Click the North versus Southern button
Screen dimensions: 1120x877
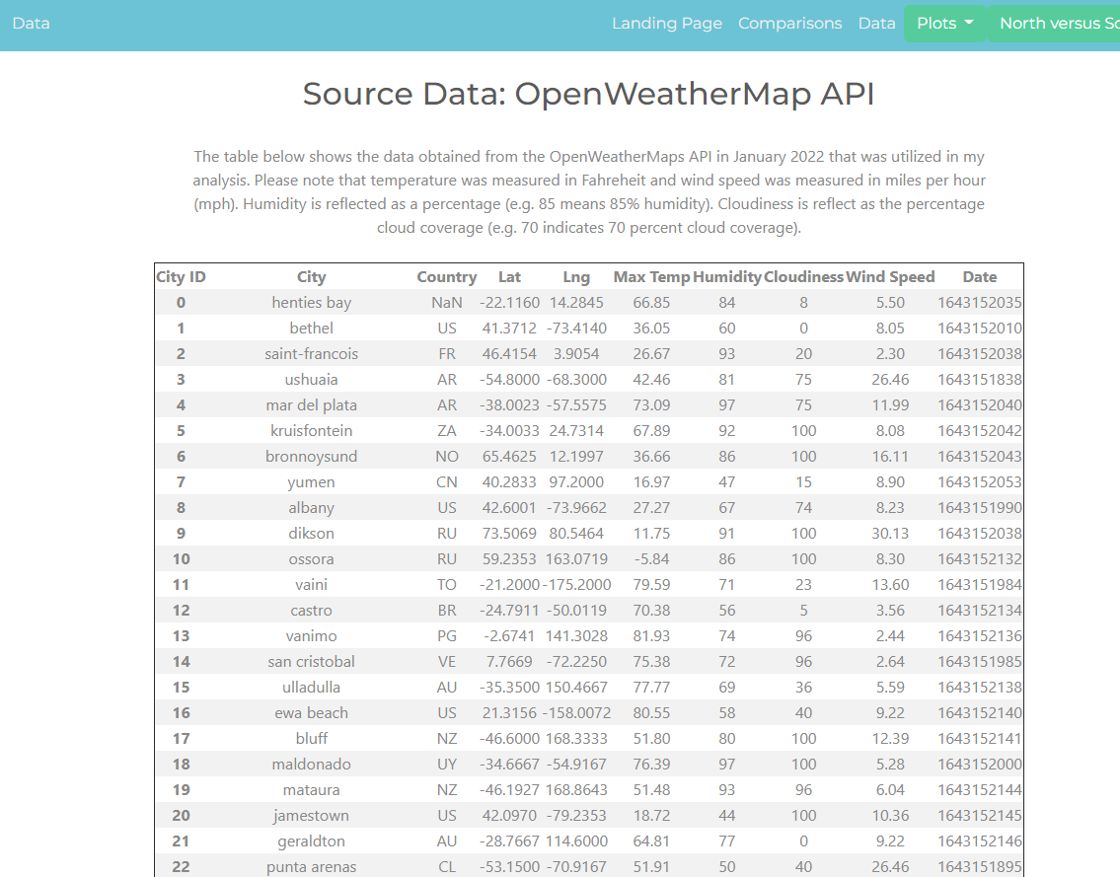click(1061, 23)
